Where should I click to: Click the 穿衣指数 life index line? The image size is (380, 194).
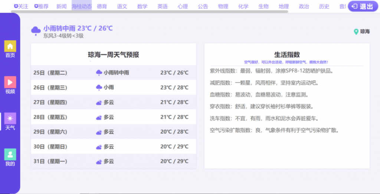[262, 106]
